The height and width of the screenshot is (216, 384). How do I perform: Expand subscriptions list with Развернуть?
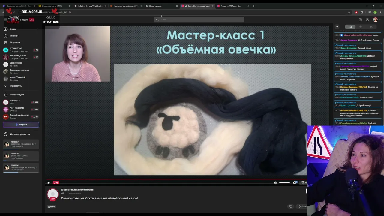(21, 86)
